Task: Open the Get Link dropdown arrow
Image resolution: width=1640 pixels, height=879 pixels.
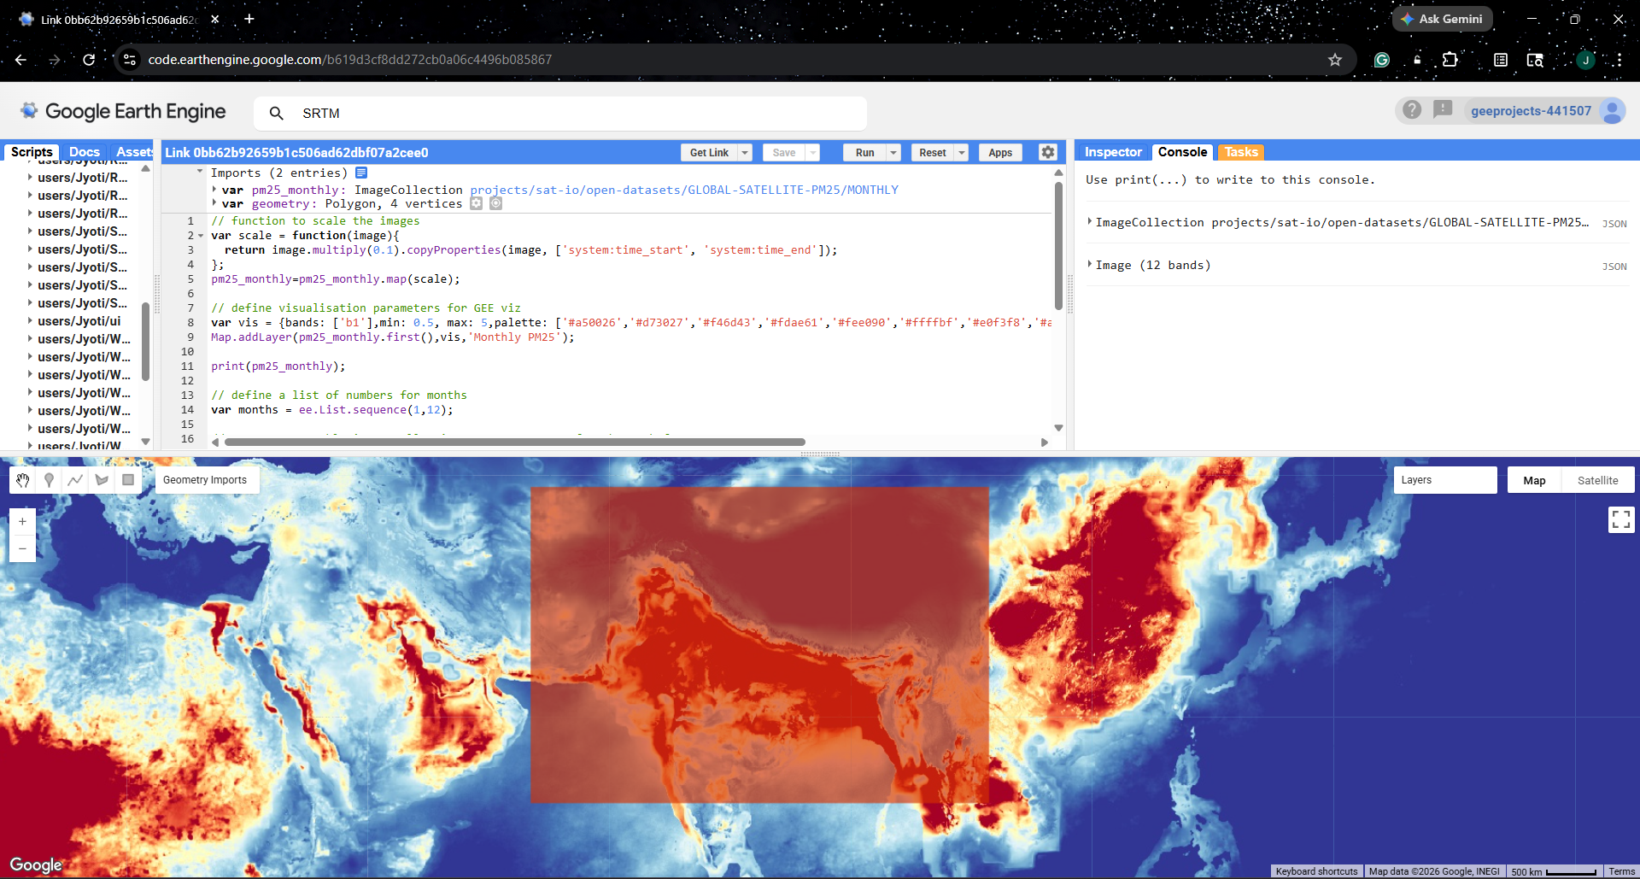Action: tap(745, 152)
